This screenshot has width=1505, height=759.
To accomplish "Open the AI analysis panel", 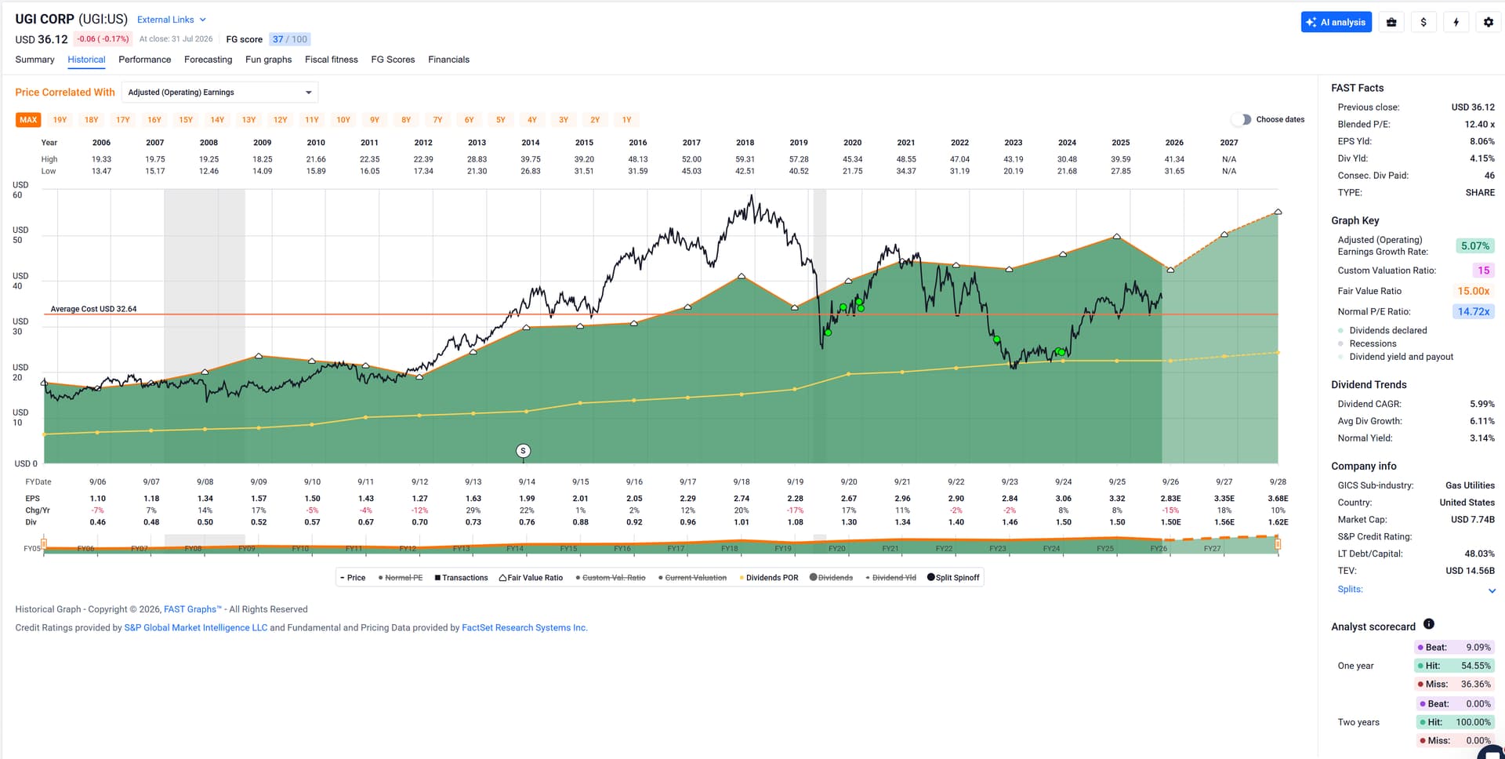I will tap(1336, 22).
